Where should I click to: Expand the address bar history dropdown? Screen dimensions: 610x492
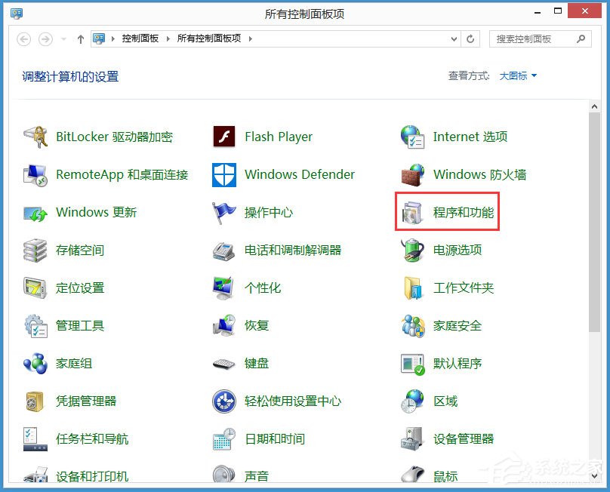(x=452, y=38)
